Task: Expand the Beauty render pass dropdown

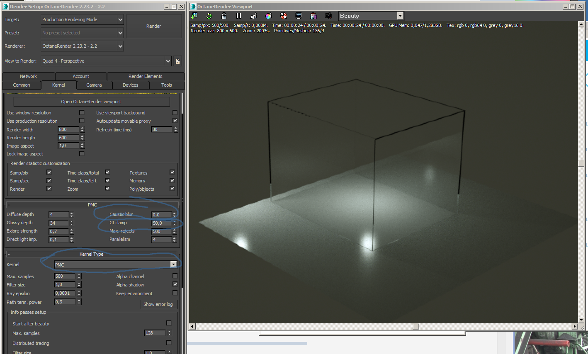Action: coord(400,16)
